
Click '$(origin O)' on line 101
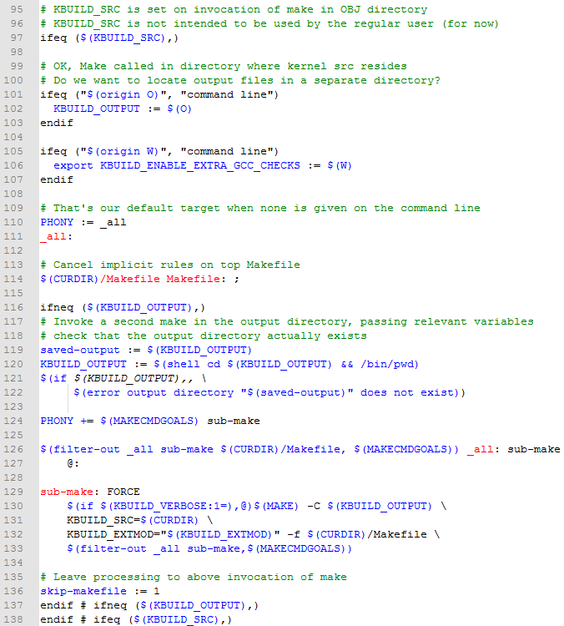click(x=123, y=95)
